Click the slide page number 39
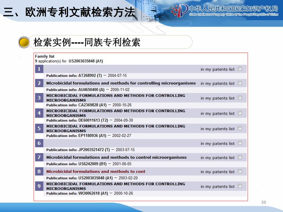The image size is (283, 212). click(263, 202)
